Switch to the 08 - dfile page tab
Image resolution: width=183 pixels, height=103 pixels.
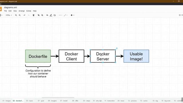pyautogui.click(x=75, y=101)
